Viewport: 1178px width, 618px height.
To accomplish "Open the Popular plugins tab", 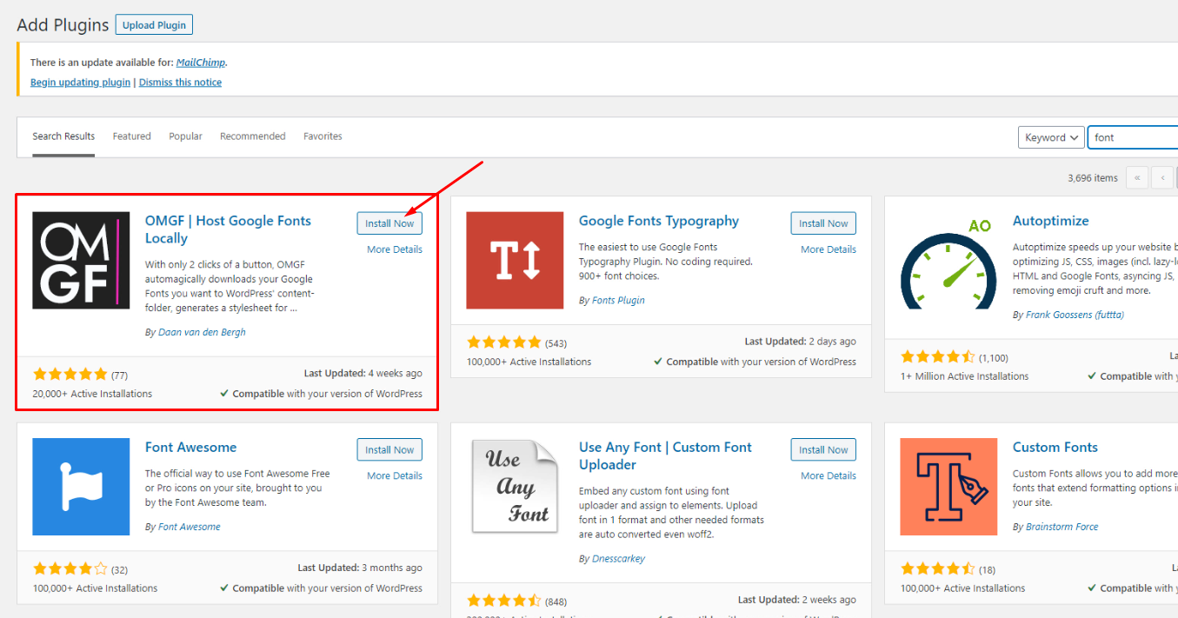I will pos(185,136).
